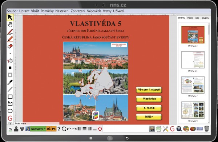The height and width of the screenshot is (142, 218).
Task: Click the trash bin icon
Action: (x=207, y=129)
